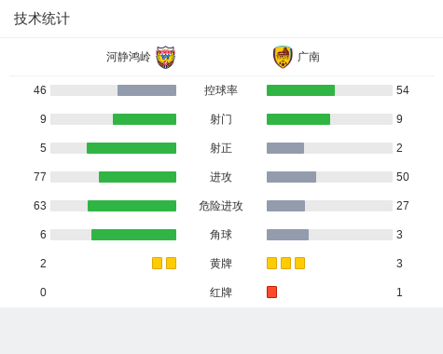Click the 广南 射门 green bar
Viewport: 443px width, 354px height.
tap(298, 119)
